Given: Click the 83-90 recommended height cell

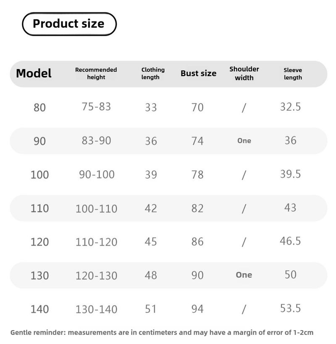Looking at the screenshot, I should click(96, 140).
